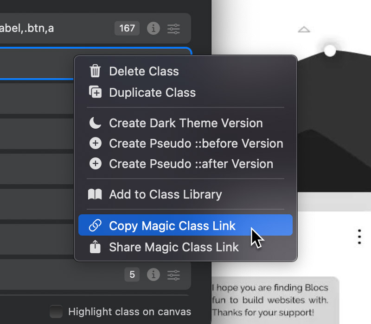Click the 5 count badge
The width and height of the screenshot is (371, 324).
[132, 275]
